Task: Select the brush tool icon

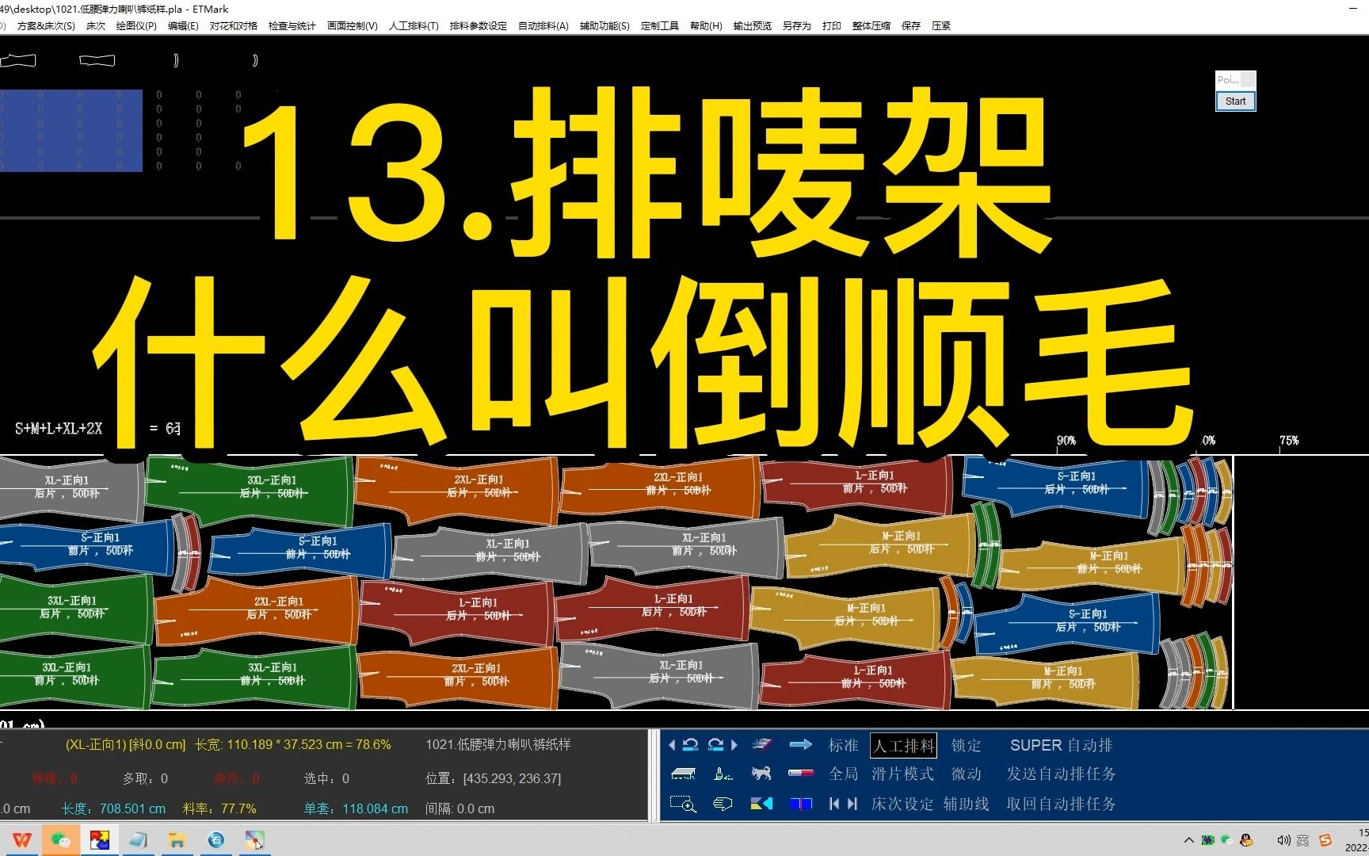Action: (x=723, y=774)
